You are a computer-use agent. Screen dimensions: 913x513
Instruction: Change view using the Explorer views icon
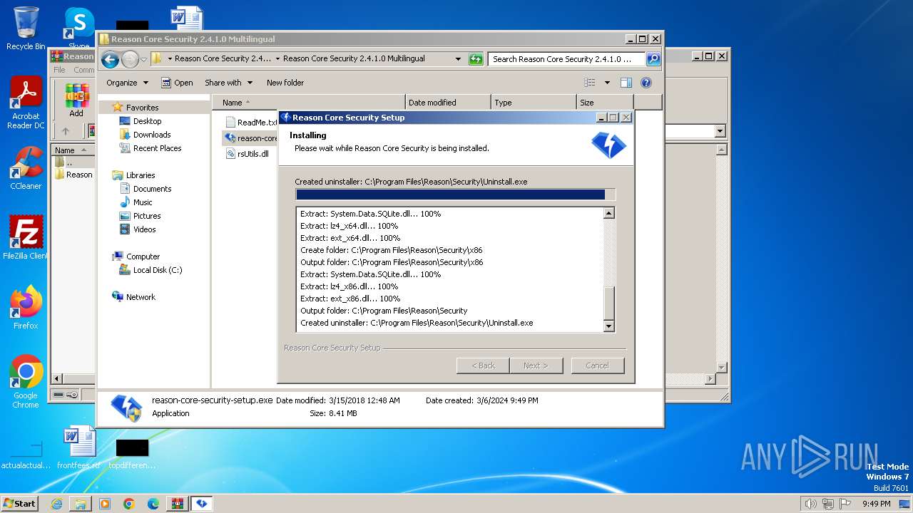(590, 83)
